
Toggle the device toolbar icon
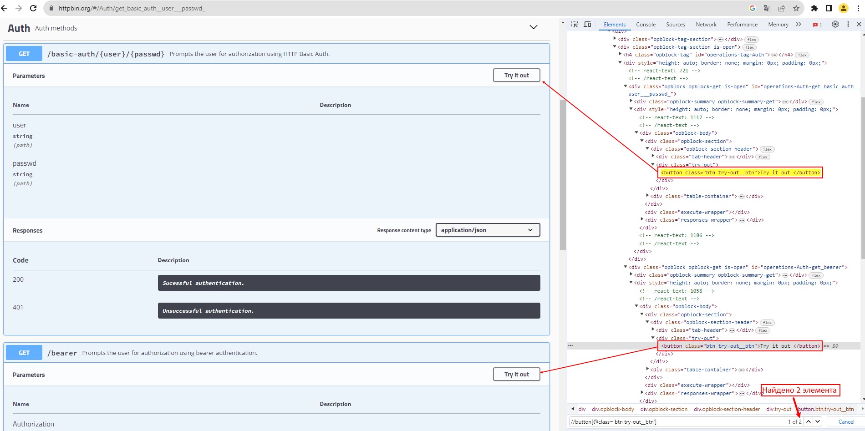pos(587,24)
